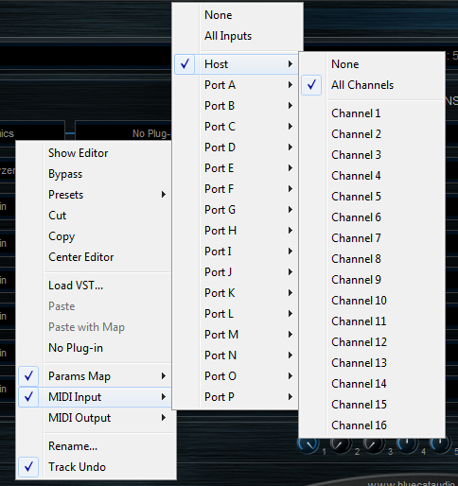This screenshot has width=458, height=486.
Task: Choose All Inputs MIDI option
Action: click(x=228, y=36)
